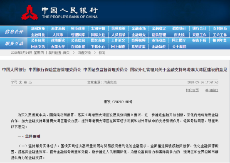Select 银行会计 in the nav bar
Screen dimensions: 230x163
(x=199, y=28)
